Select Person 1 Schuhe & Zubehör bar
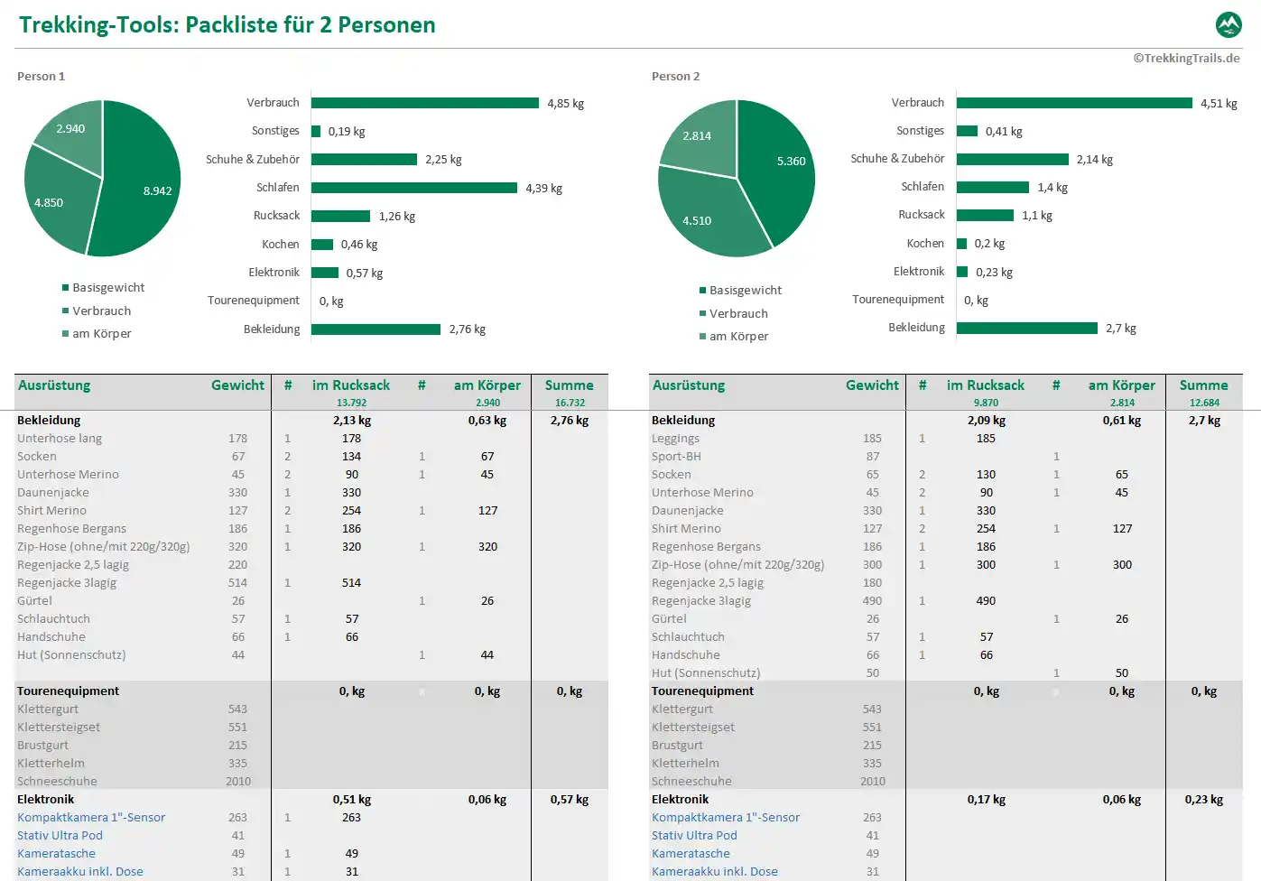1261x881 pixels. [x=364, y=160]
